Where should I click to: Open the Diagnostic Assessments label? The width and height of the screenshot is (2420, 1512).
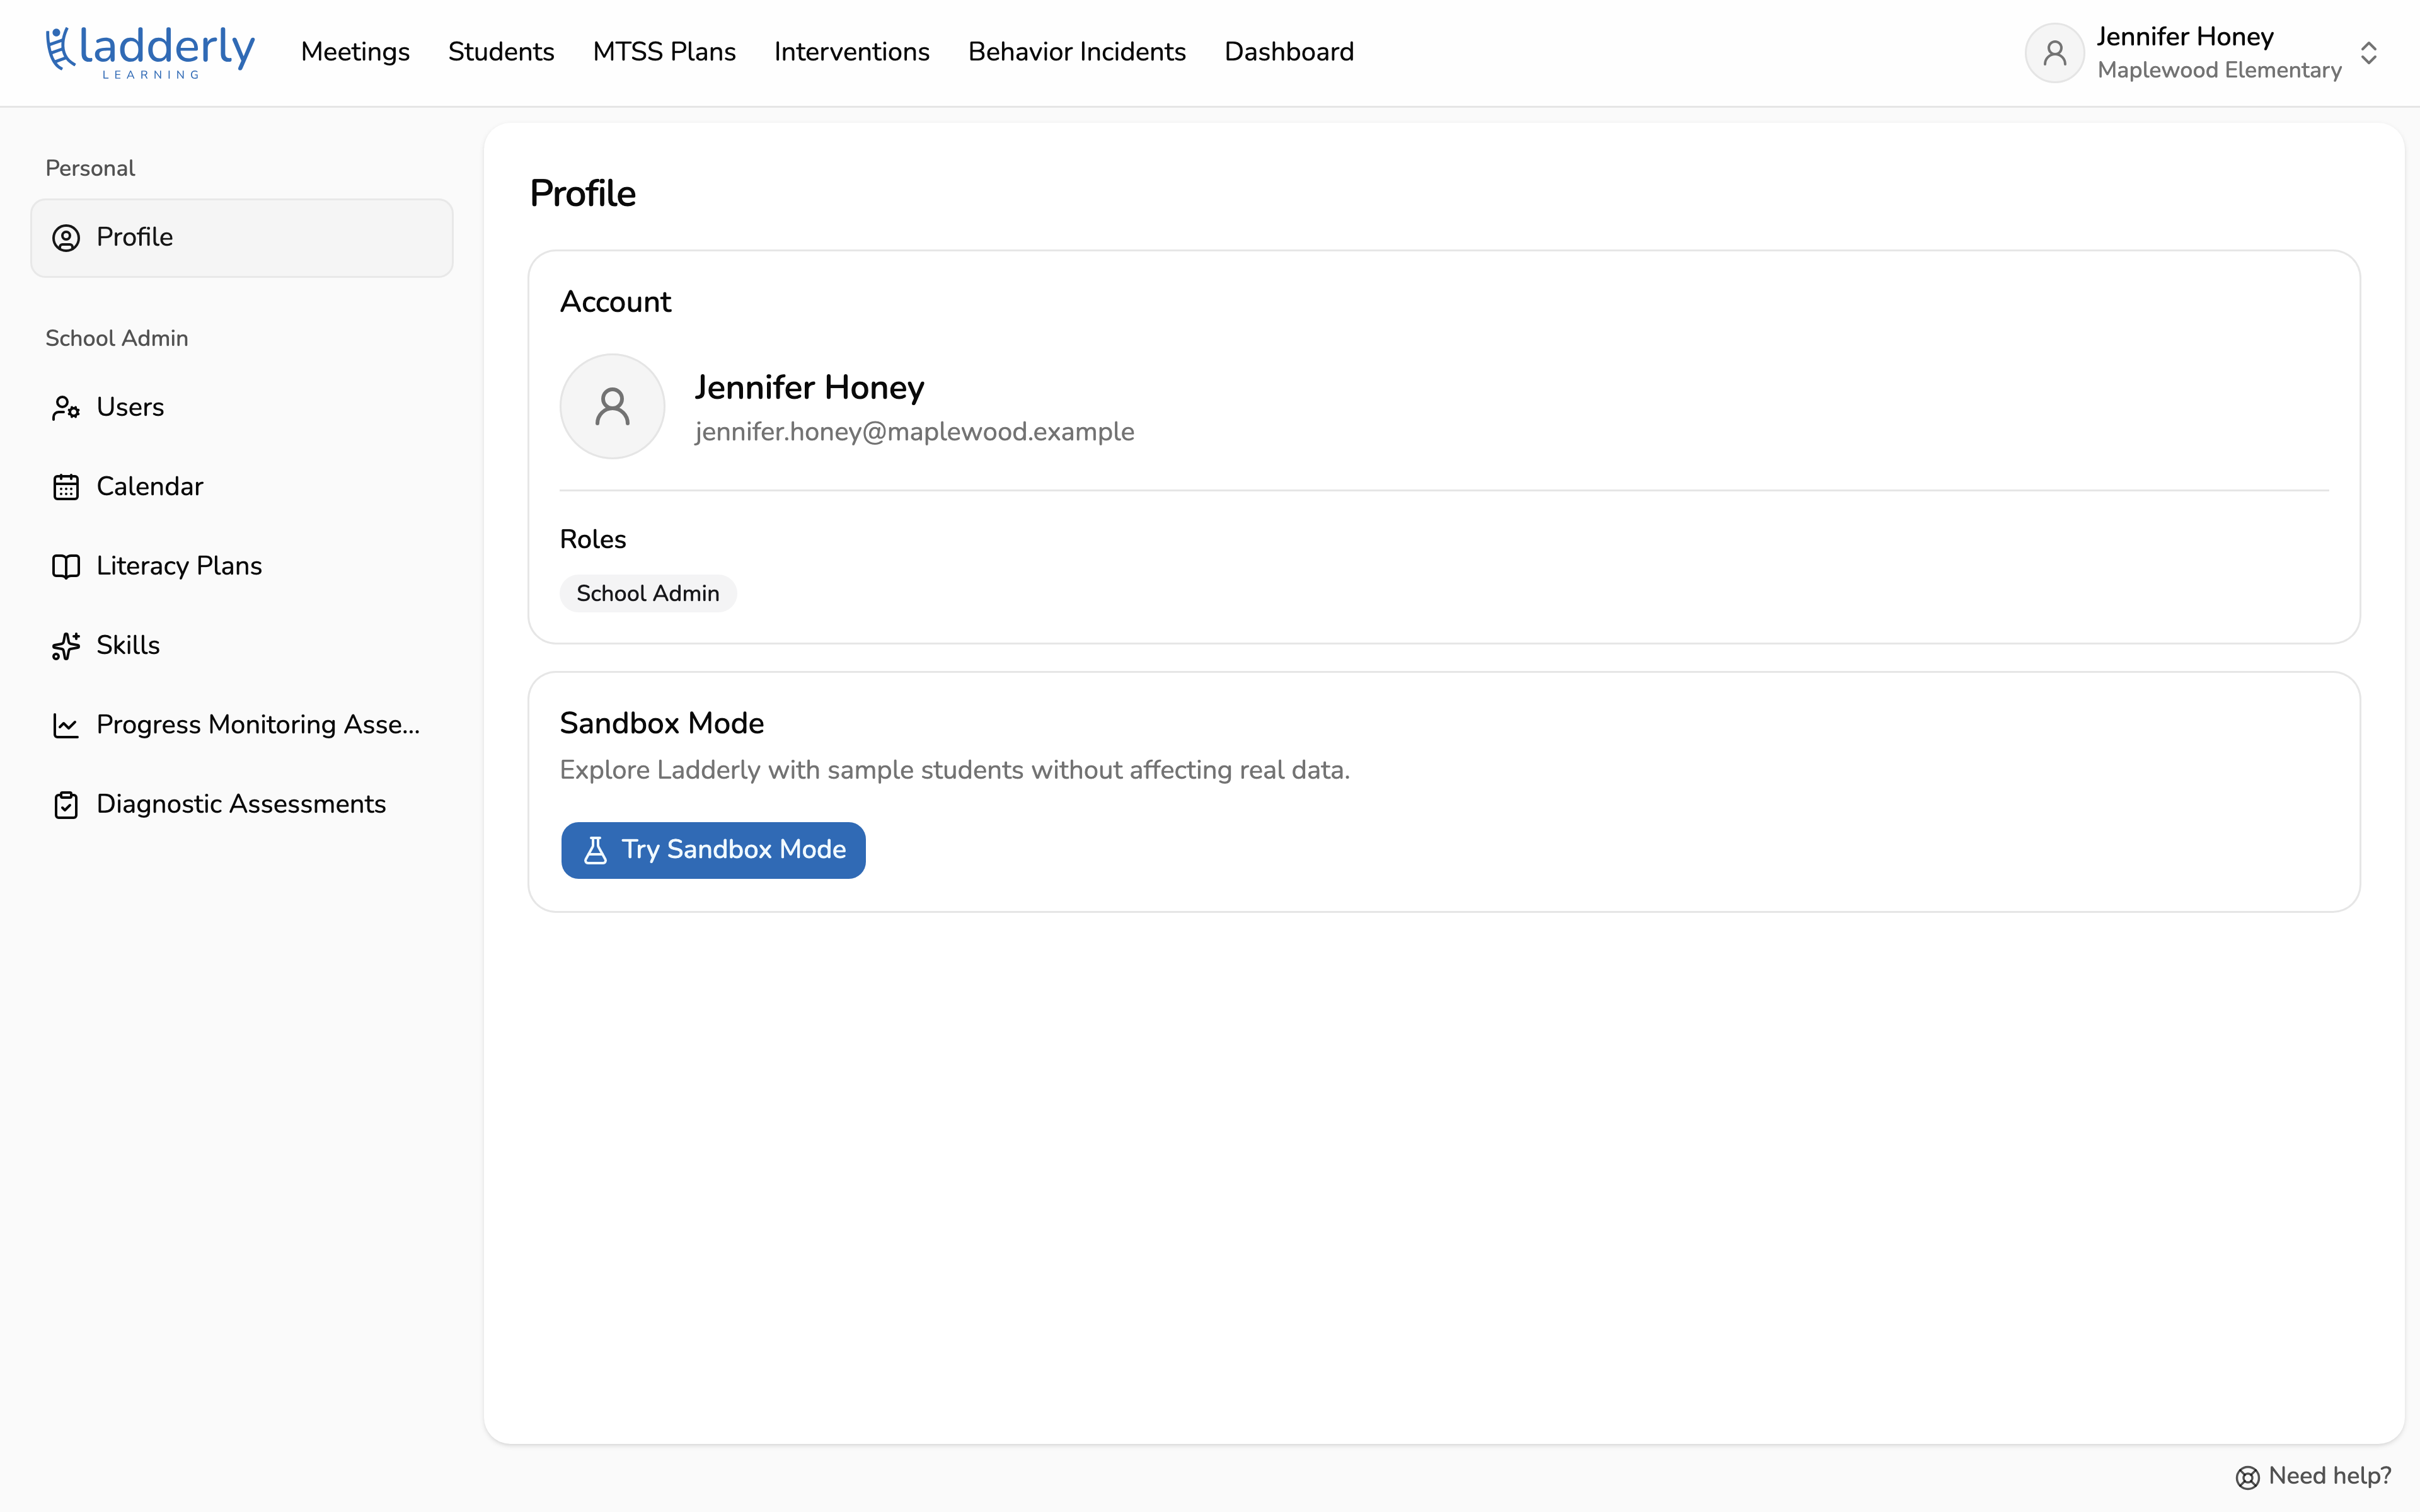241,804
